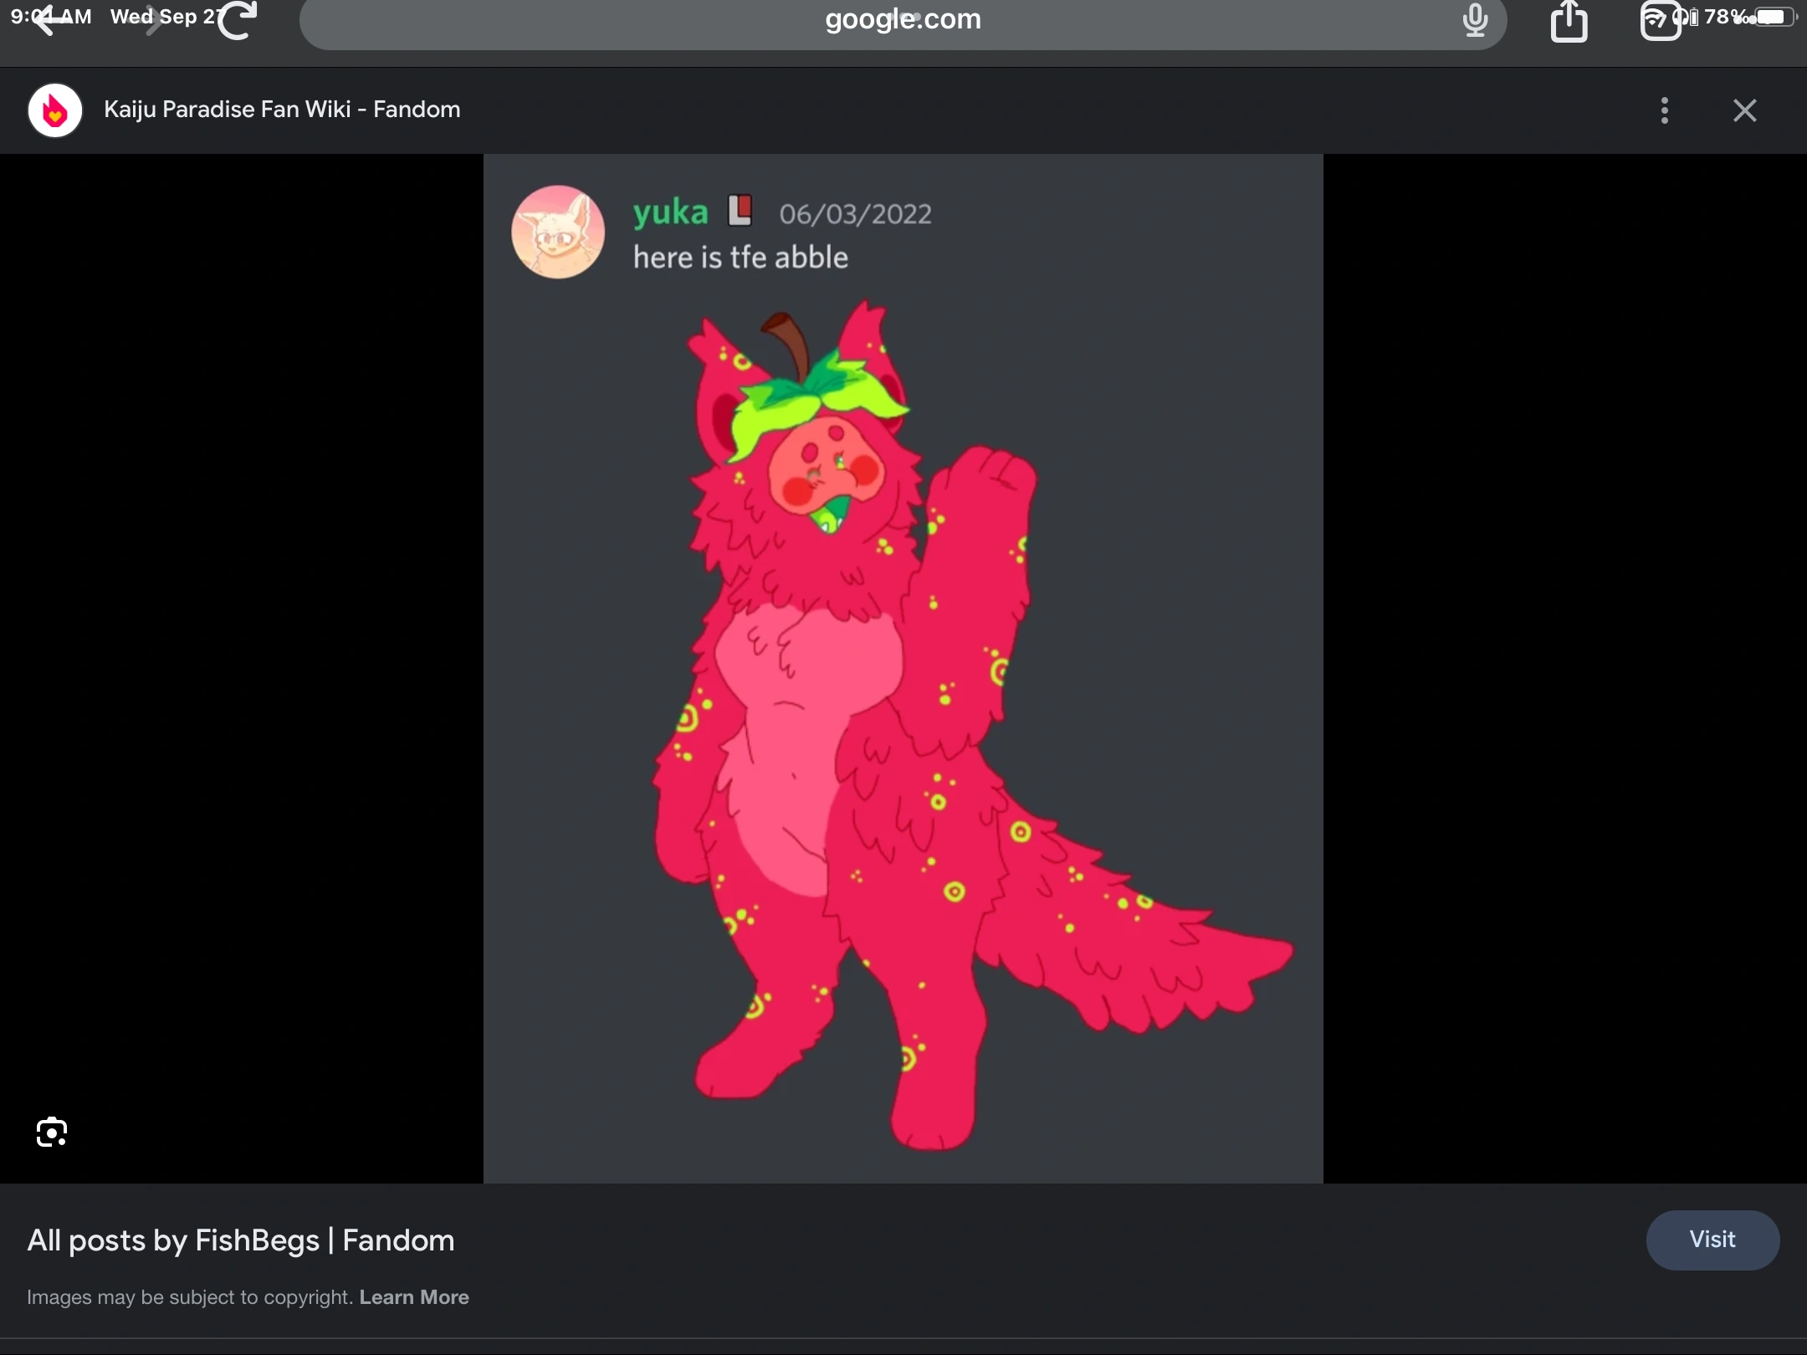Tap the Fandom flame site icon
The image size is (1807, 1355).
(54, 110)
